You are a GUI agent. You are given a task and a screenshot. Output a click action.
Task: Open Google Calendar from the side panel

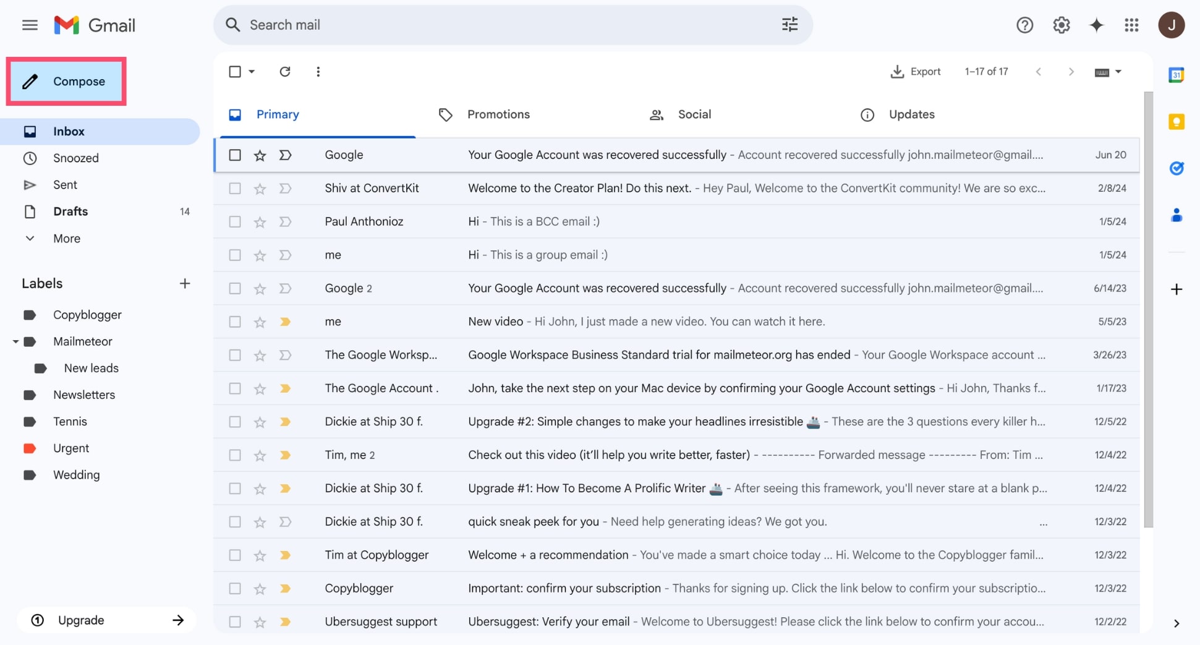tap(1177, 74)
